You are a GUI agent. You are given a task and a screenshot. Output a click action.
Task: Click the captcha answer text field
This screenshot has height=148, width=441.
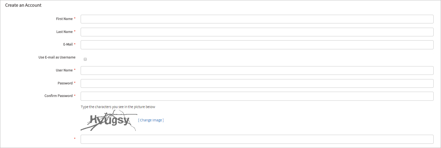click(257, 139)
